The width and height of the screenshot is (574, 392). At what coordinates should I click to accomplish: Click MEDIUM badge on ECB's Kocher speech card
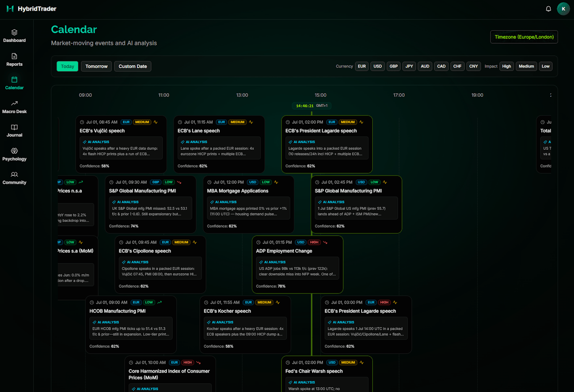(x=264, y=302)
